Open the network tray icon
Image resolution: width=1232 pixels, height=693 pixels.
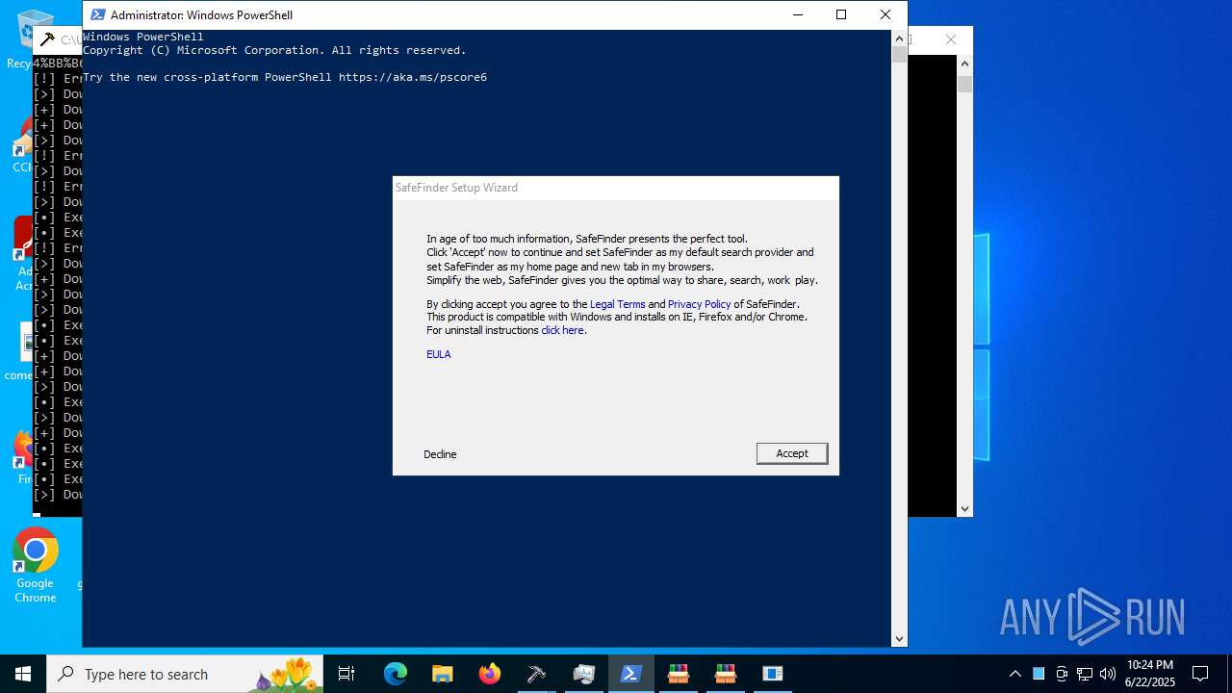click(1085, 674)
